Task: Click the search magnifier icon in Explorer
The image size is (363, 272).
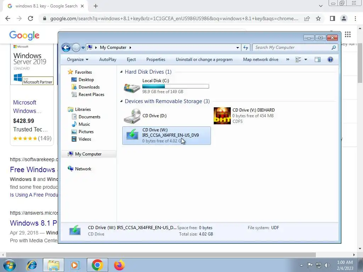Action: 334,47
